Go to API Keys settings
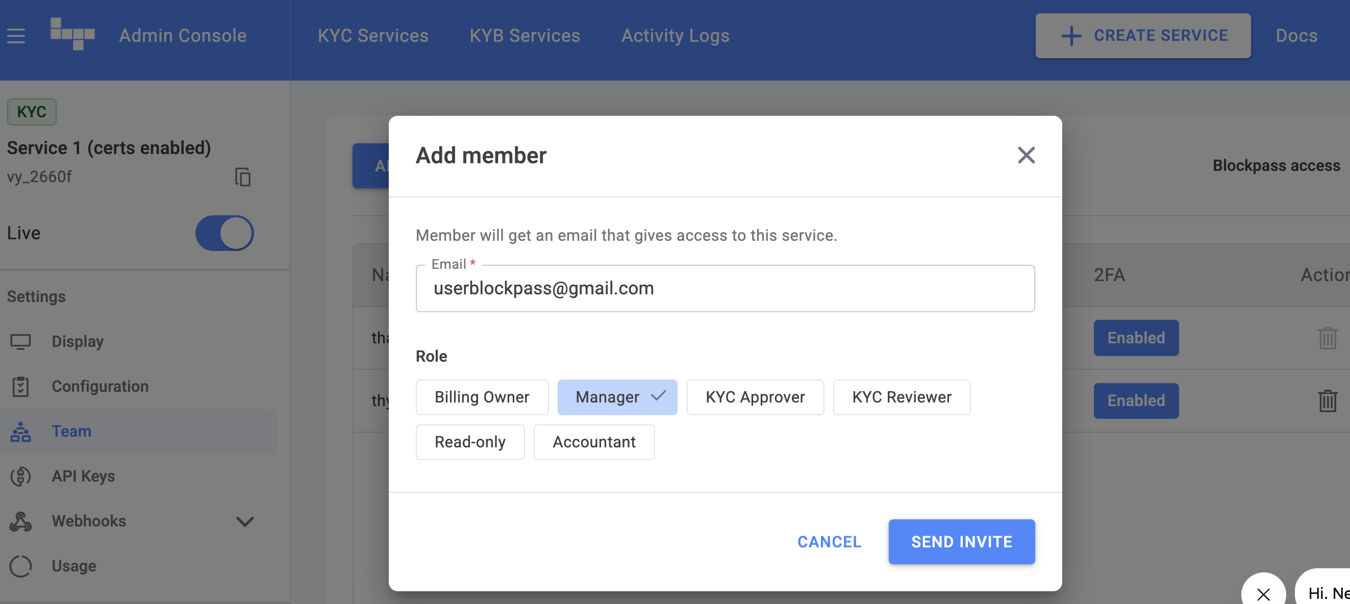This screenshot has height=604, width=1350. (83, 476)
